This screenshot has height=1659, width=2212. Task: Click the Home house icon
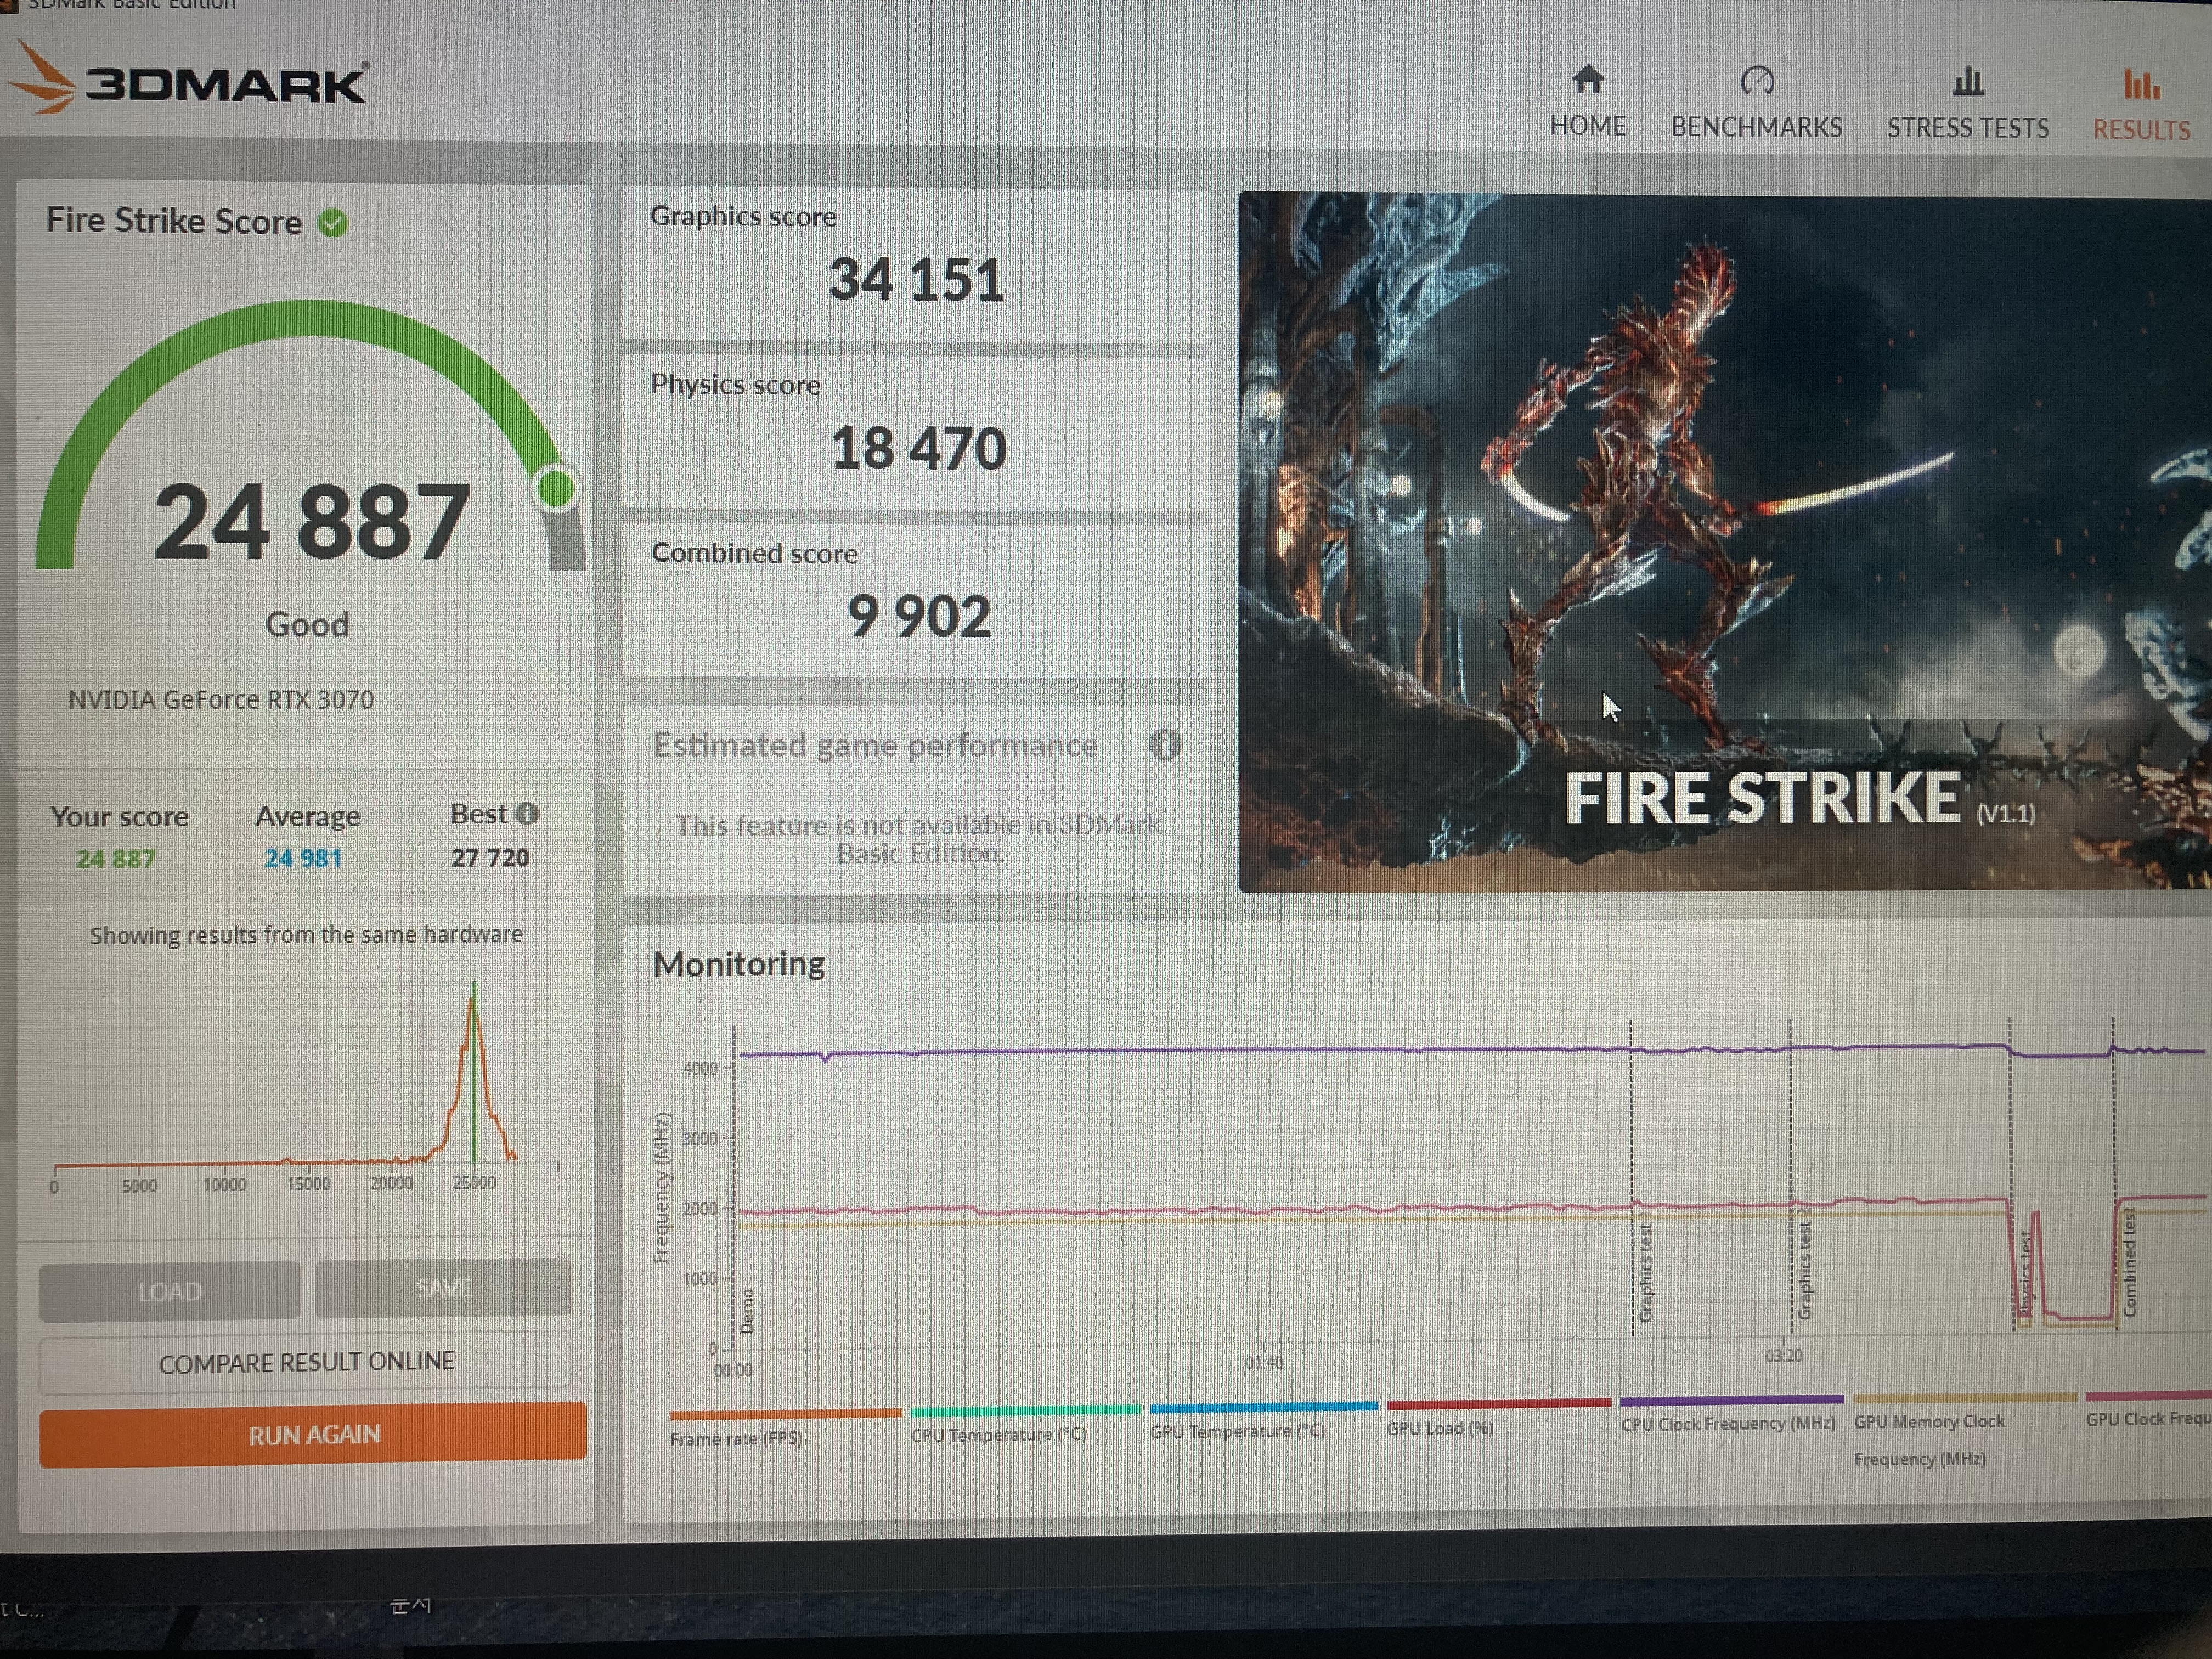(x=1587, y=79)
